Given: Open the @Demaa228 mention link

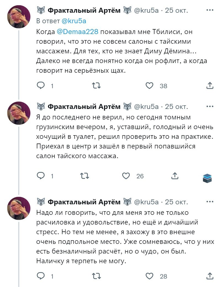Looking at the screenshot, I should tap(77, 32).
